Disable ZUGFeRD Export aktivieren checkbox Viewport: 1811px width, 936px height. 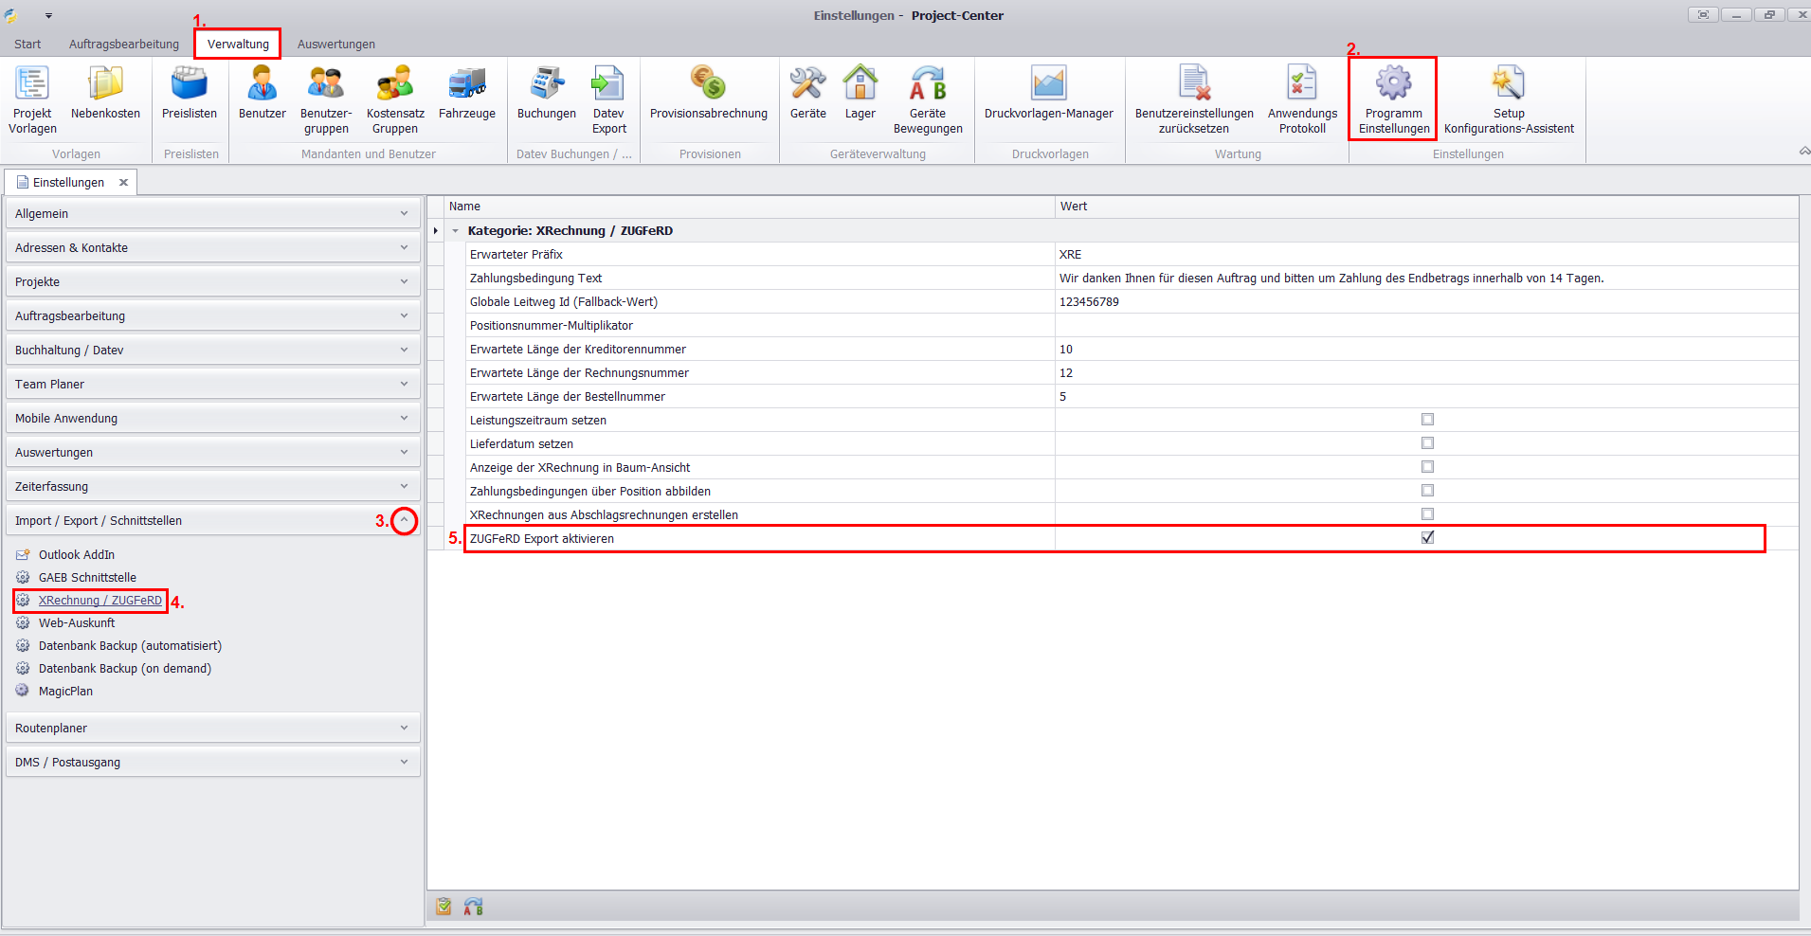tap(1427, 538)
